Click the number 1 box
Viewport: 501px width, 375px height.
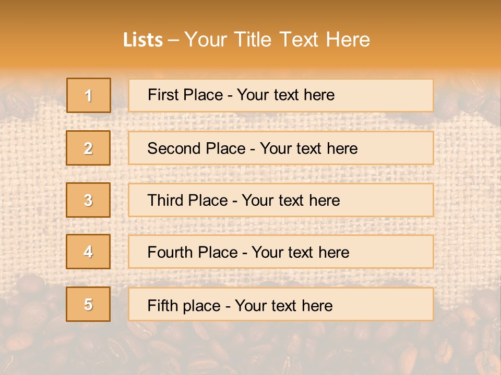point(88,95)
